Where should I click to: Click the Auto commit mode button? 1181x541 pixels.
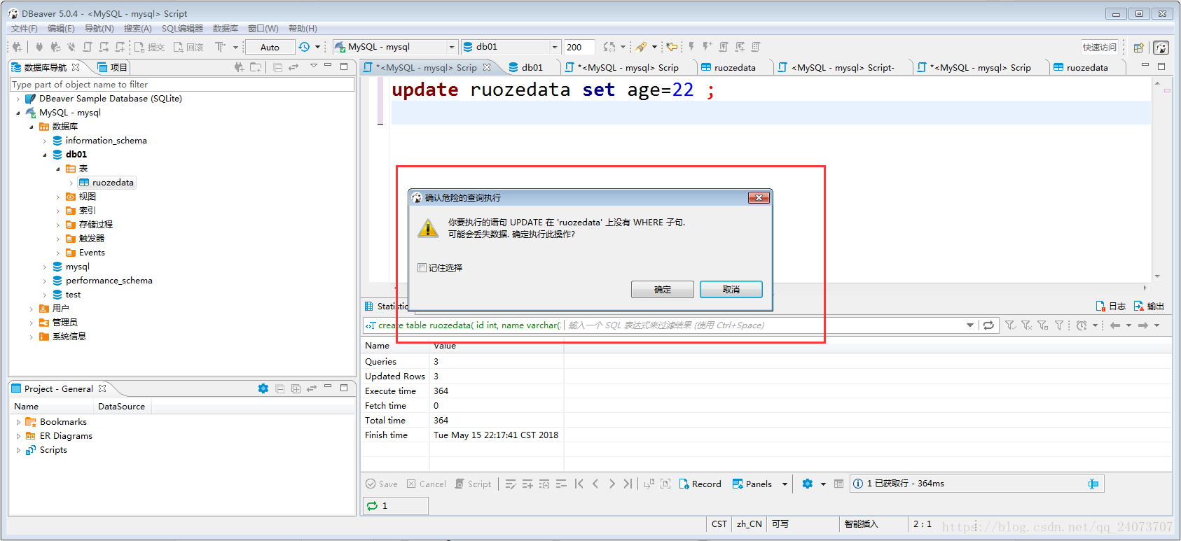click(x=270, y=47)
